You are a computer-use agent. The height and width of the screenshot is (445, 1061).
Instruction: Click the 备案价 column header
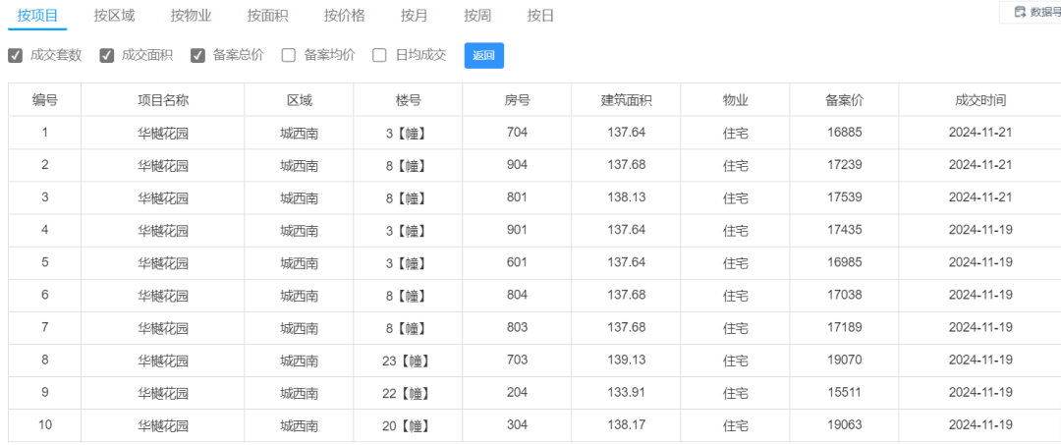pos(845,100)
